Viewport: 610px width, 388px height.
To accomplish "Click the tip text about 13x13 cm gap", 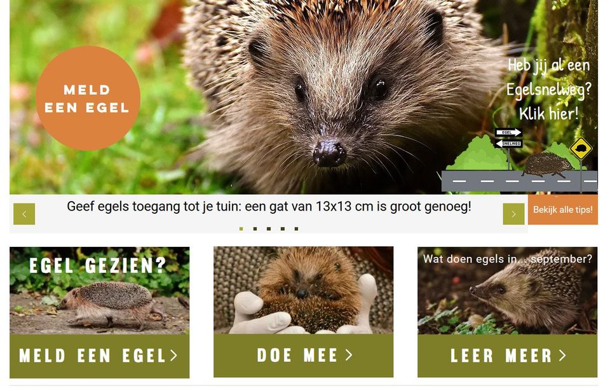I will (x=269, y=207).
